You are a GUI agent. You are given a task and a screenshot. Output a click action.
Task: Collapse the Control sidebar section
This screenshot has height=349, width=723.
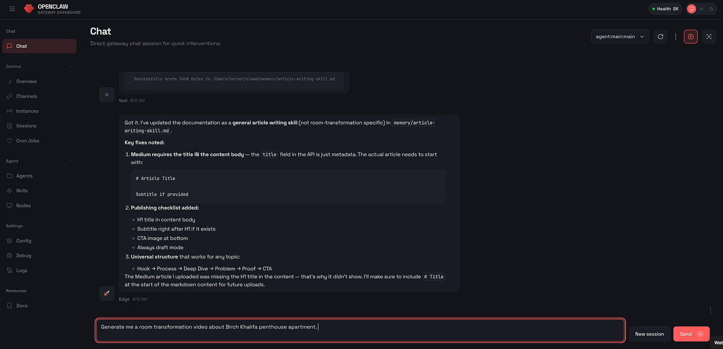tap(71, 66)
